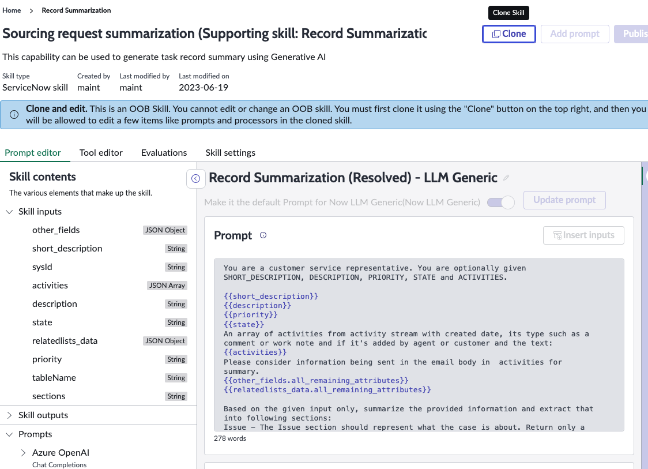The width and height of the screenshot is (648, 469).
Task: Click the info icon in the Clone and edit banner
Action: coord(14,115)
